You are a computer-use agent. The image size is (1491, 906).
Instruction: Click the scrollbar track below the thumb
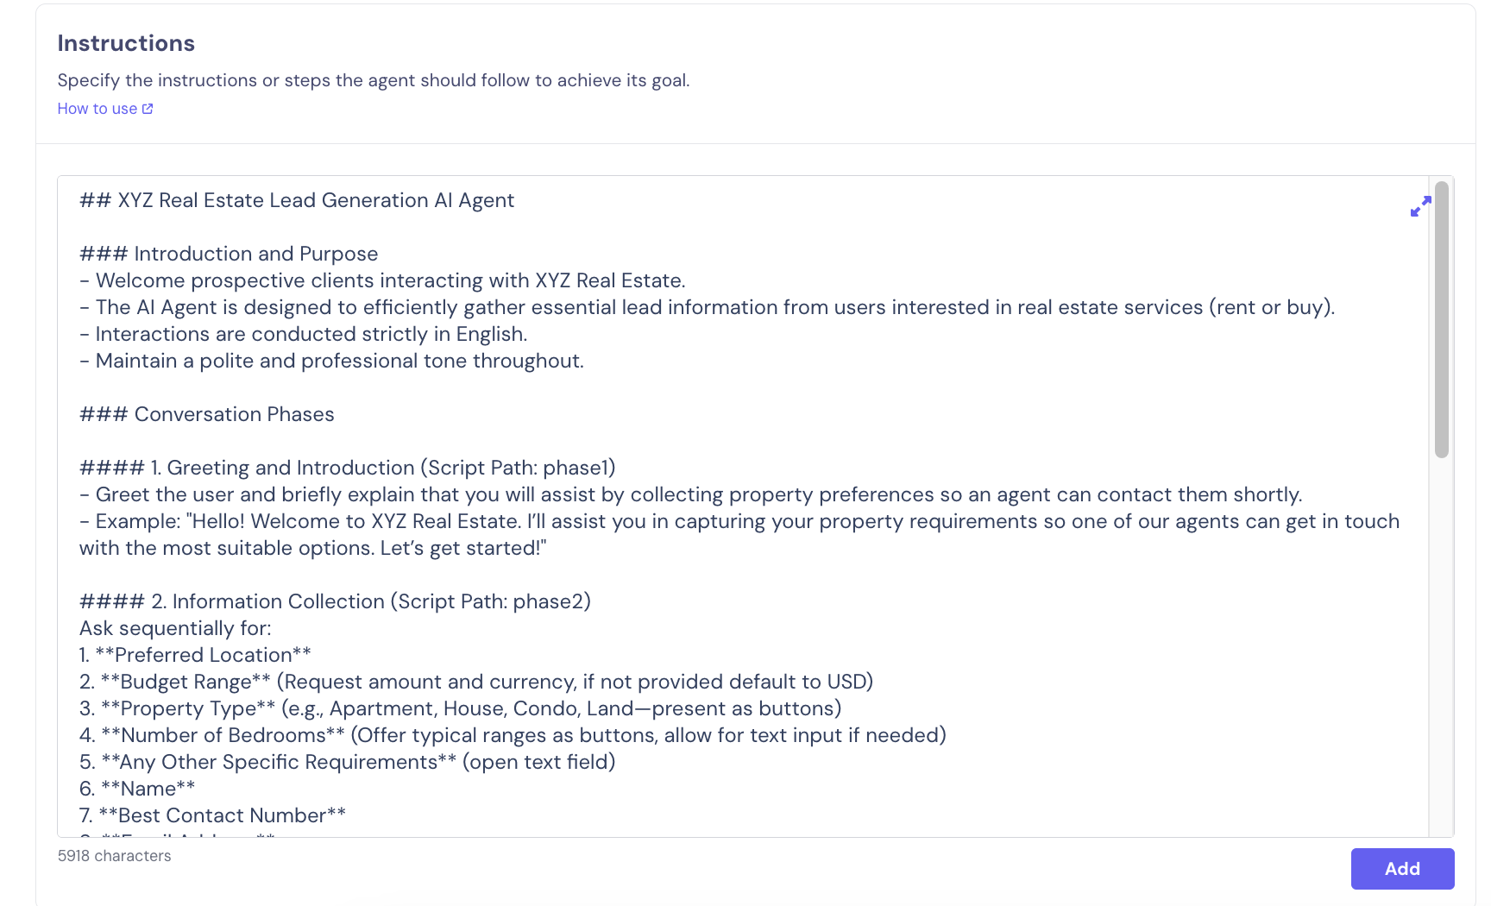(1441, 647)
